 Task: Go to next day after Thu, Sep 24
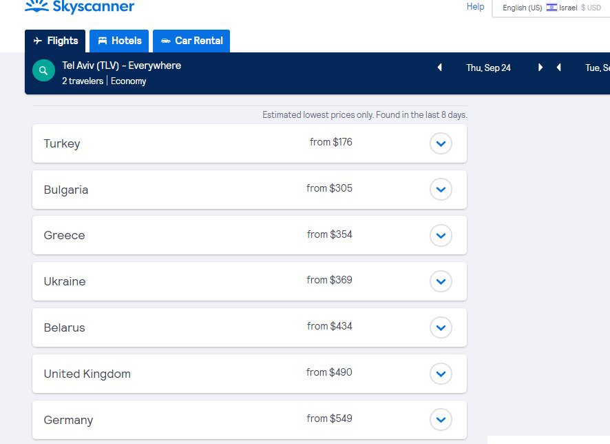pos(540,68)
